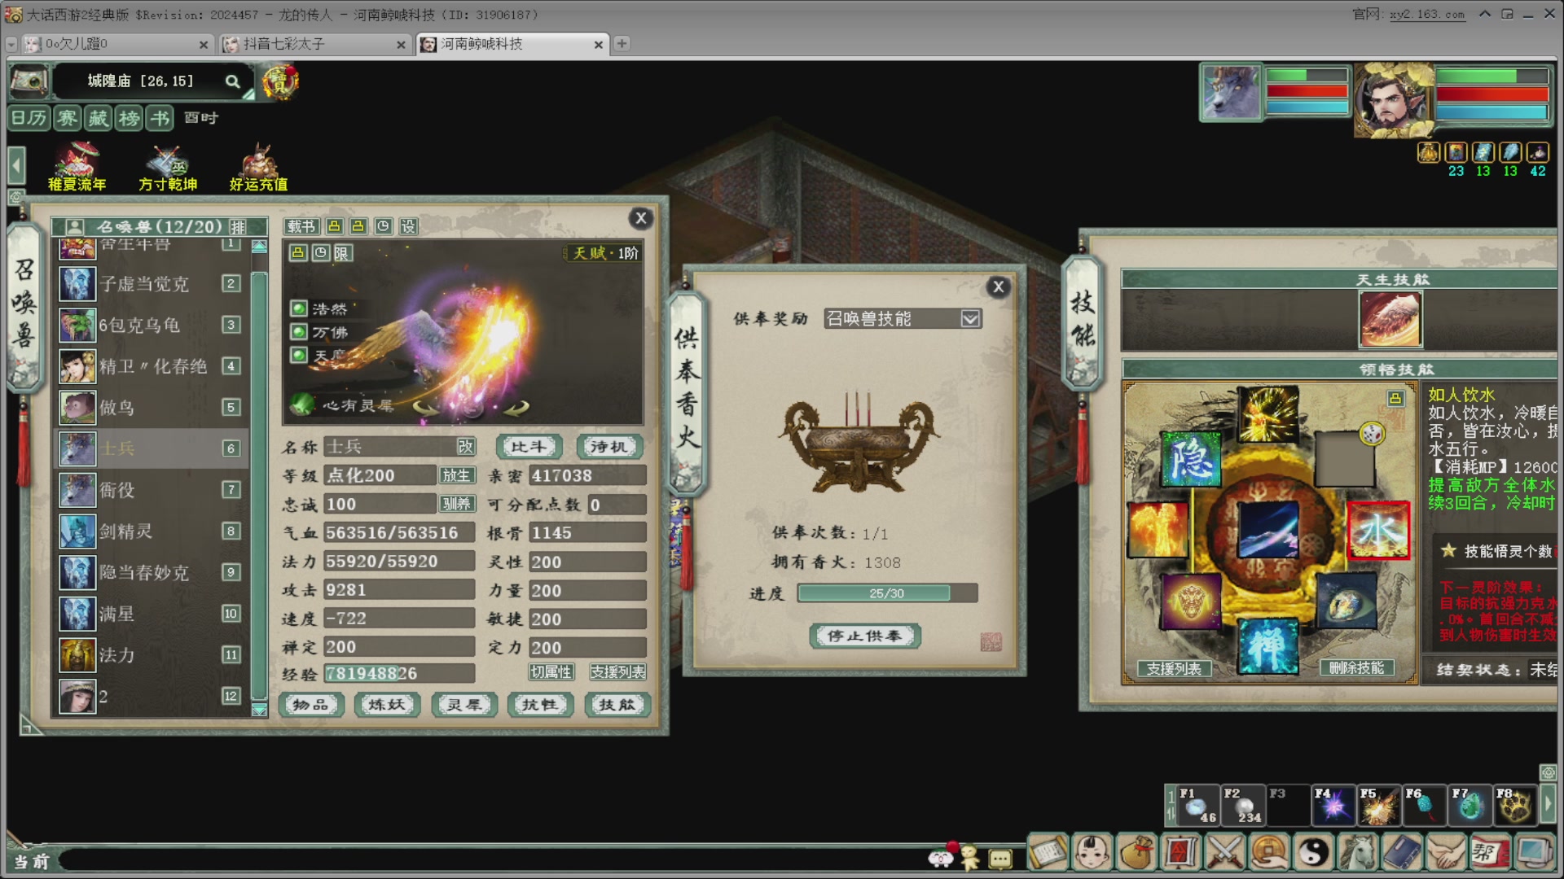Click the 放生 button

[456, 475]
